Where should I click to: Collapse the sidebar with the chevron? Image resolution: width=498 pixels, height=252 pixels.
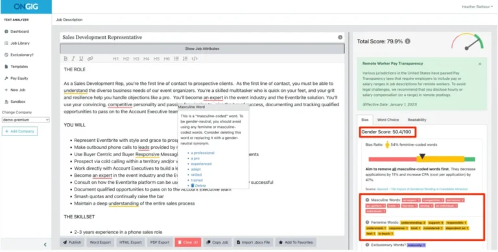click(x=45, y=244)
